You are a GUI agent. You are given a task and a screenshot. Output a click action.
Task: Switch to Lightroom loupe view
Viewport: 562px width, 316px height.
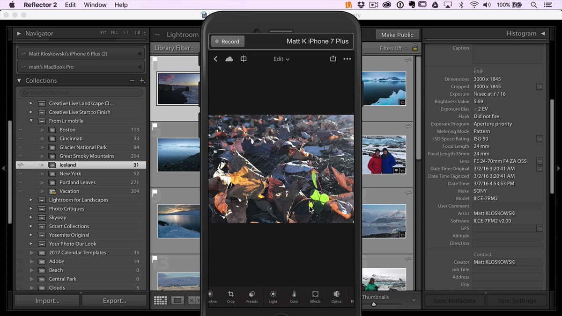click(177, 301)
